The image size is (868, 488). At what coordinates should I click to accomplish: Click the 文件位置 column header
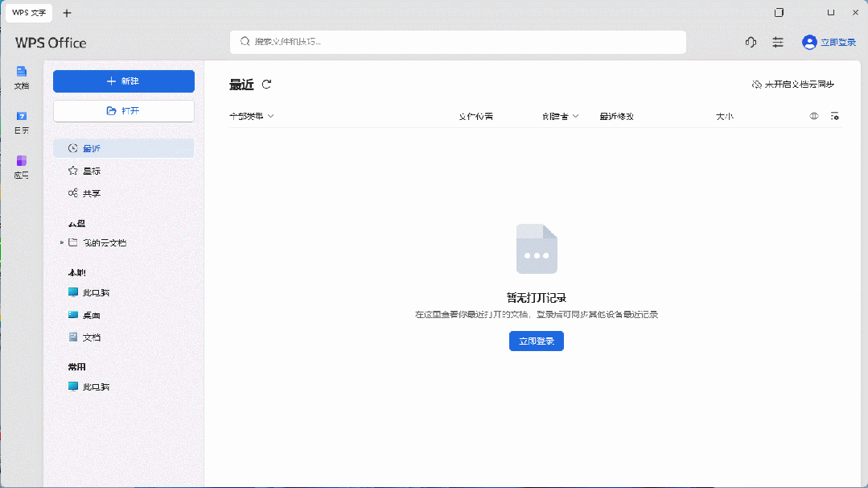pyautogui.click(x=476, y=116)
